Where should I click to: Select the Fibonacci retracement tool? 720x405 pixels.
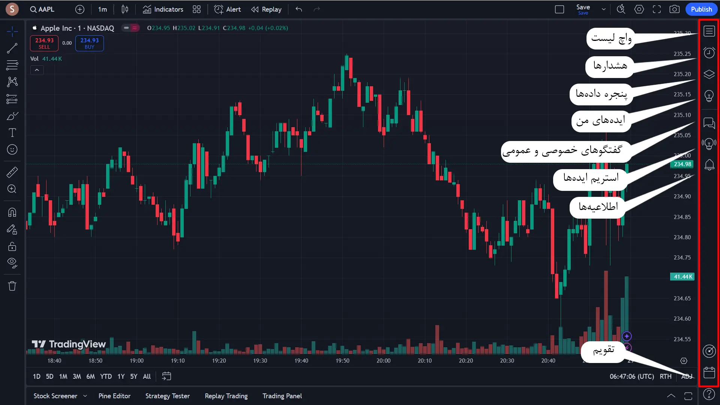12,65
